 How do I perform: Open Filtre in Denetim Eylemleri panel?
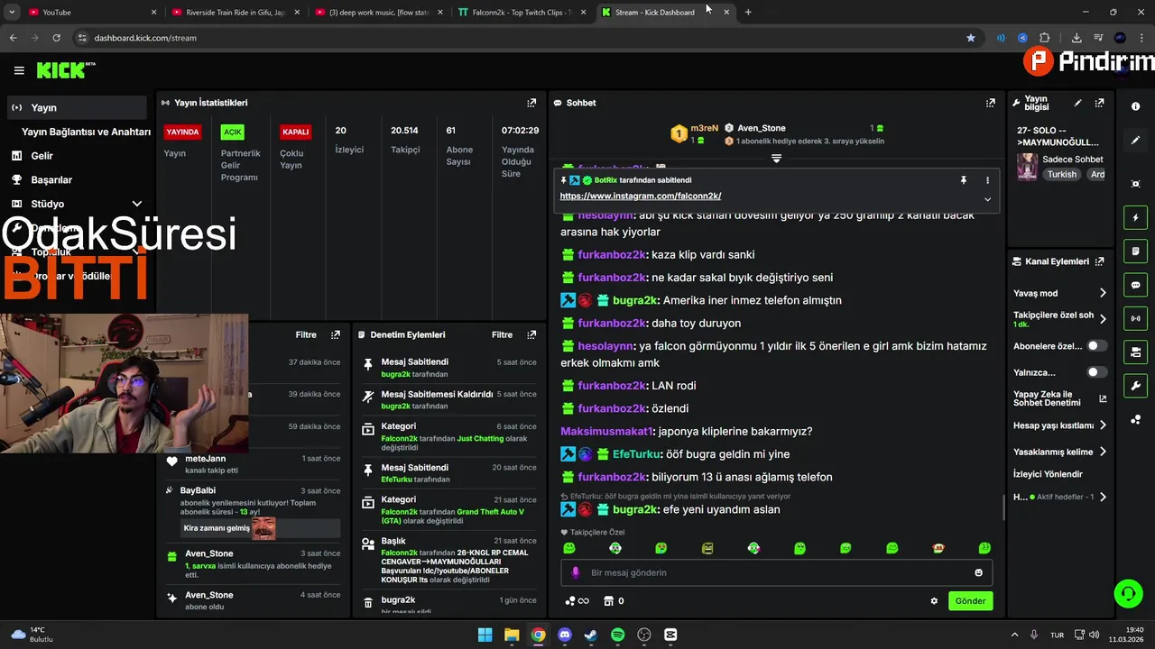502,334
